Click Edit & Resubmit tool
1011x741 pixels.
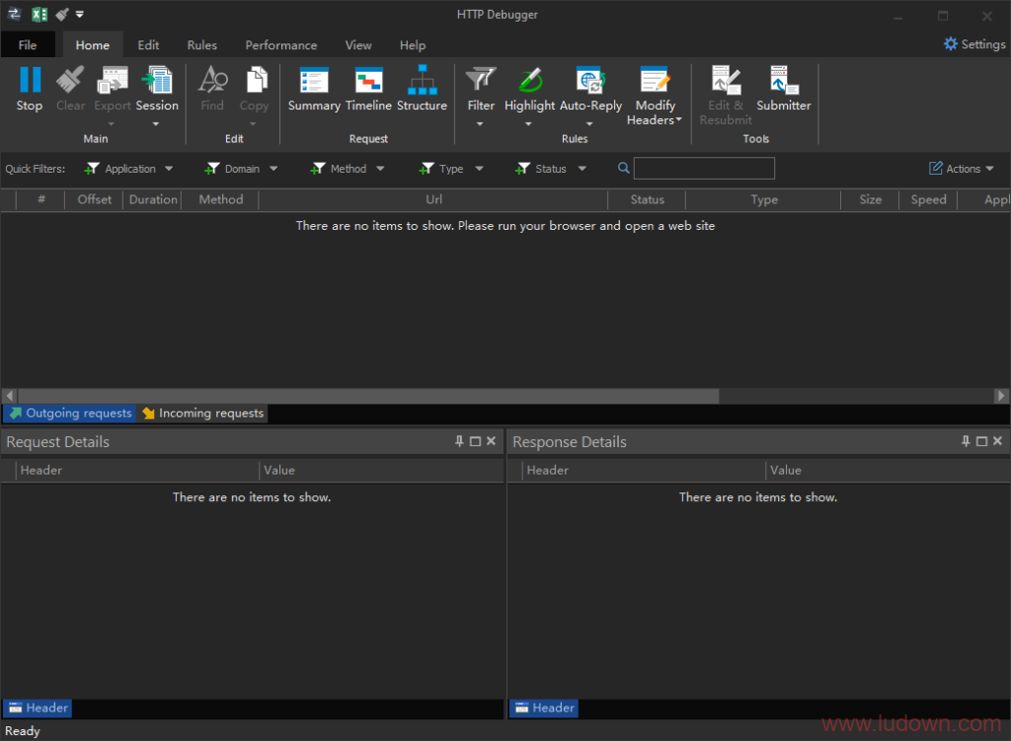[x=726, y=96]
